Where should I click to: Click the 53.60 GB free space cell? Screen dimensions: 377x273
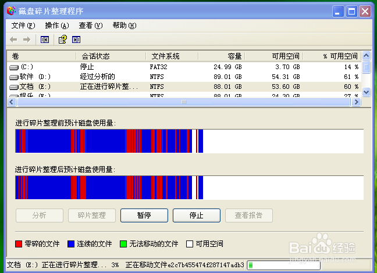coord(286,87)
